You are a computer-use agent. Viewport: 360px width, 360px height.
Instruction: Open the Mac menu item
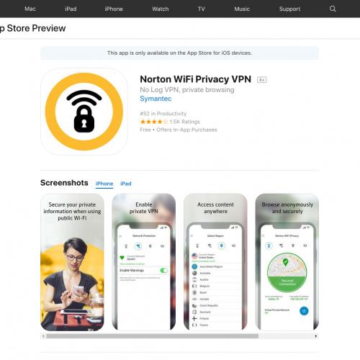pos(30,9)
